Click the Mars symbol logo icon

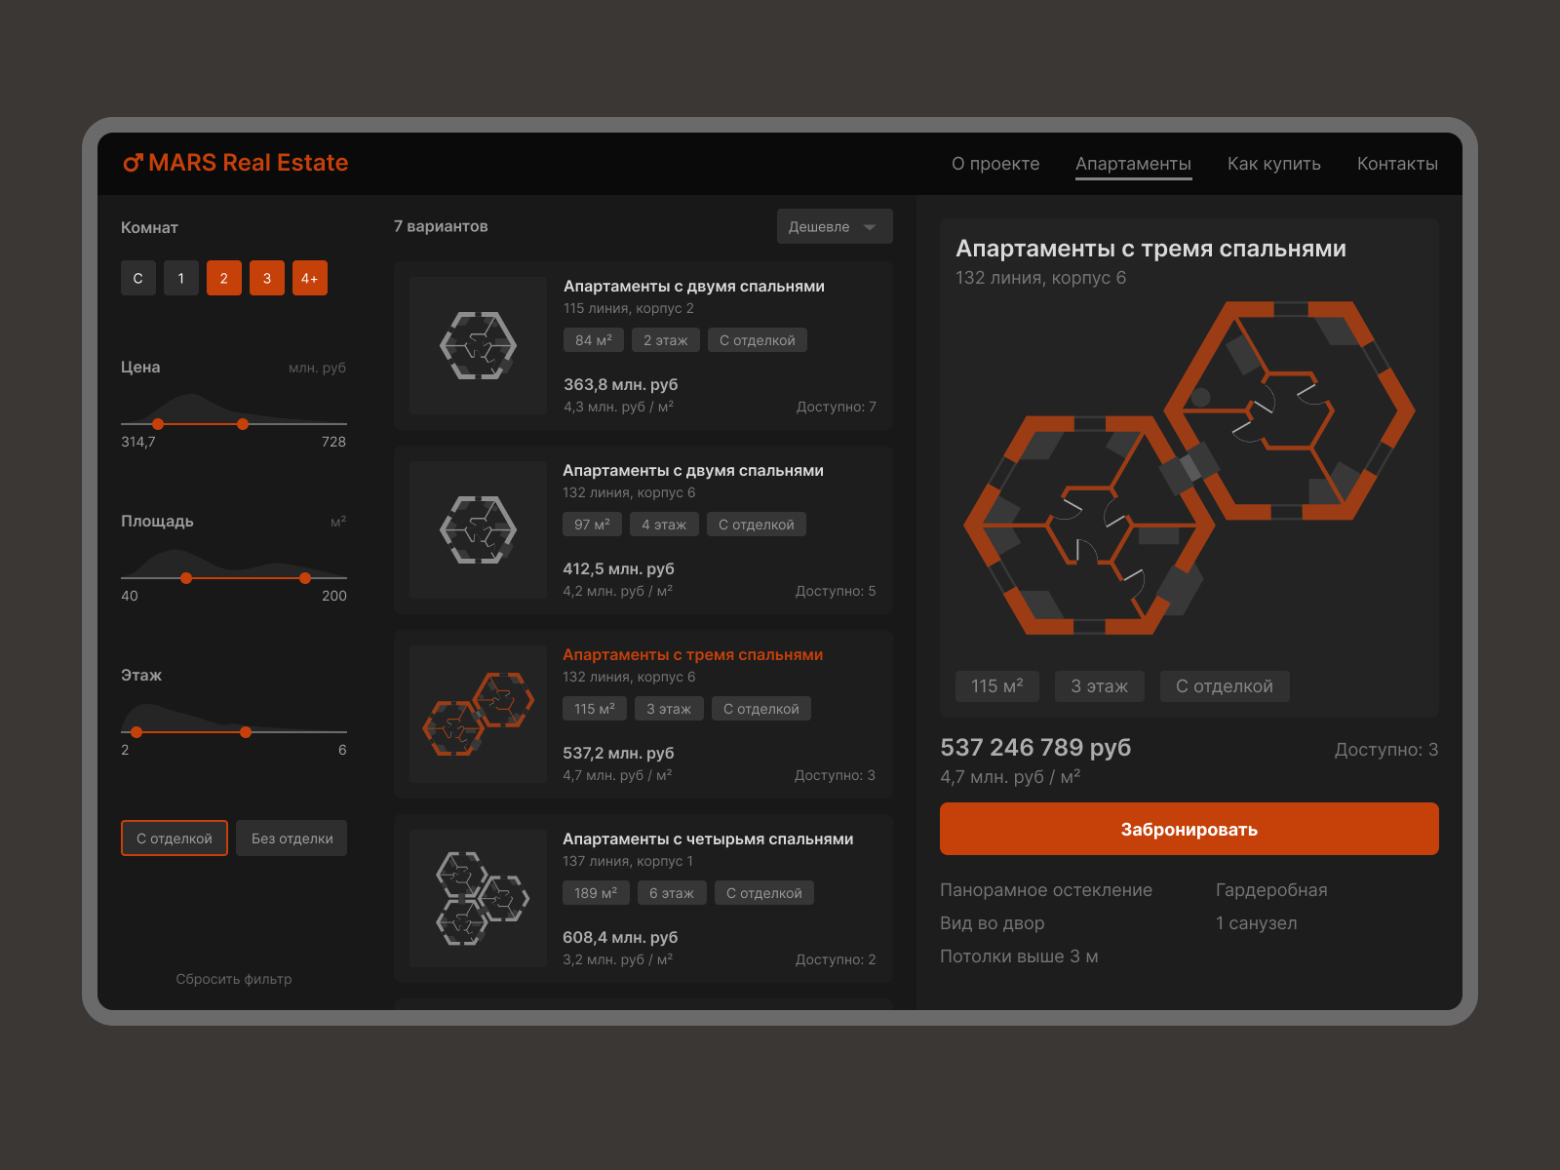coord(134,162)
